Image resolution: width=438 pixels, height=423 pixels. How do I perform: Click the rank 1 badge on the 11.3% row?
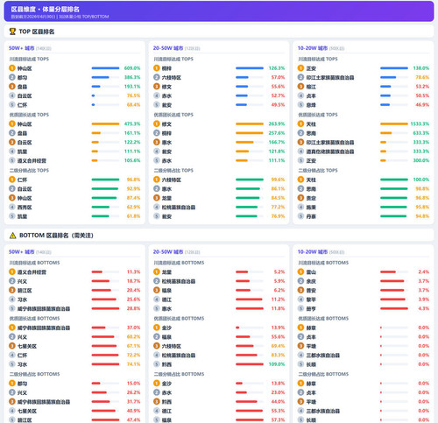[12, 271]
